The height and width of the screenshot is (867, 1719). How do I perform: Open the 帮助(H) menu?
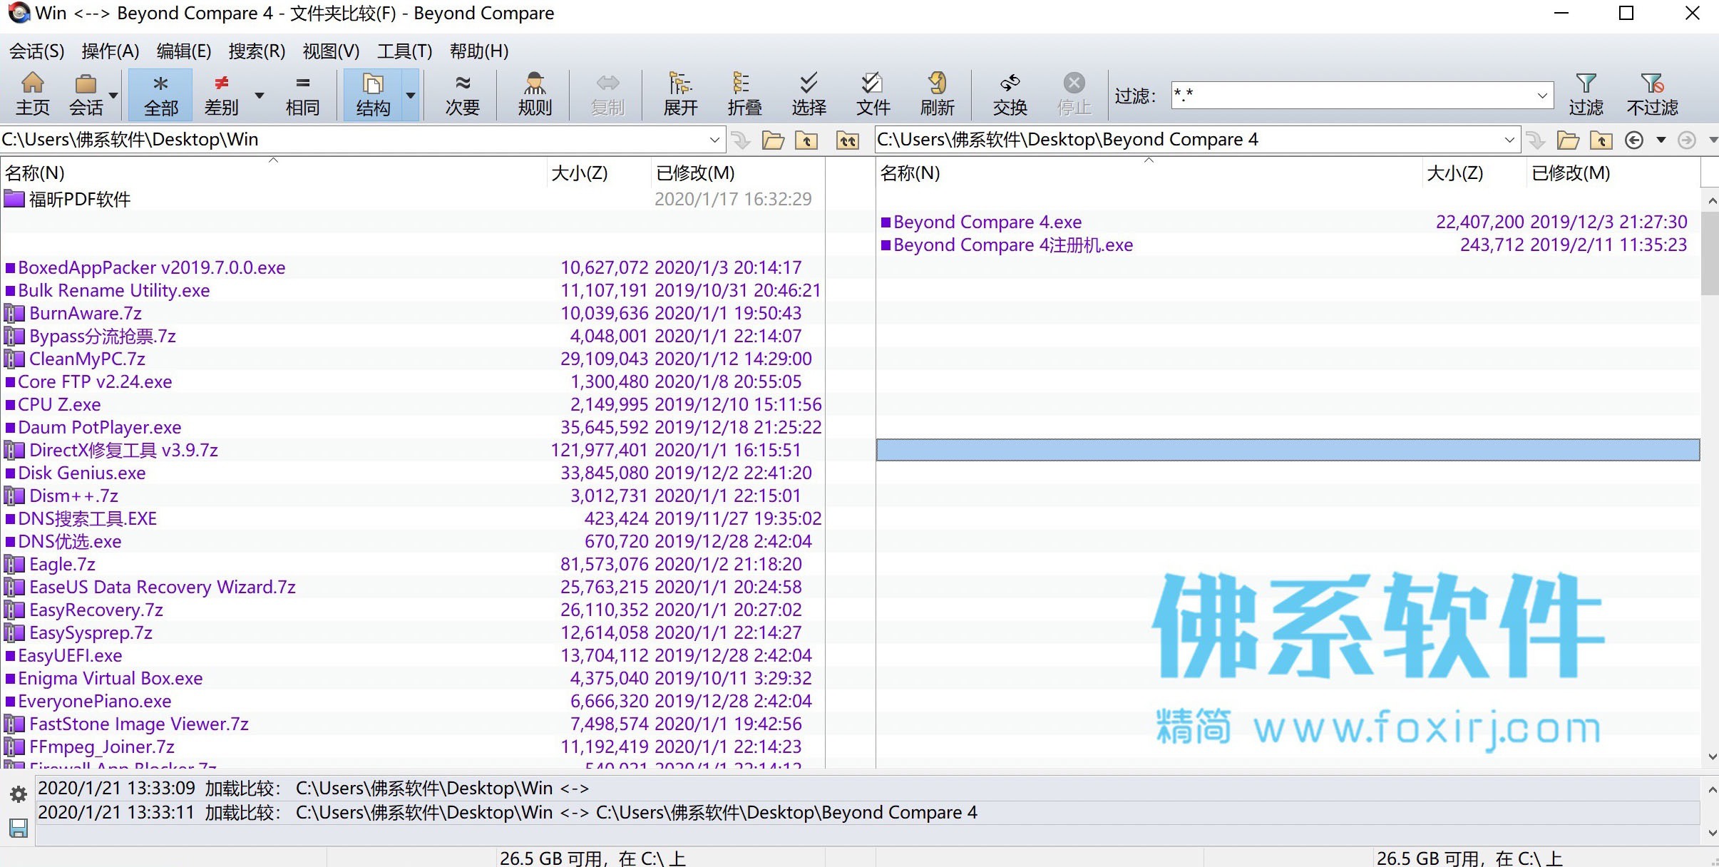[x=478, y=51]
